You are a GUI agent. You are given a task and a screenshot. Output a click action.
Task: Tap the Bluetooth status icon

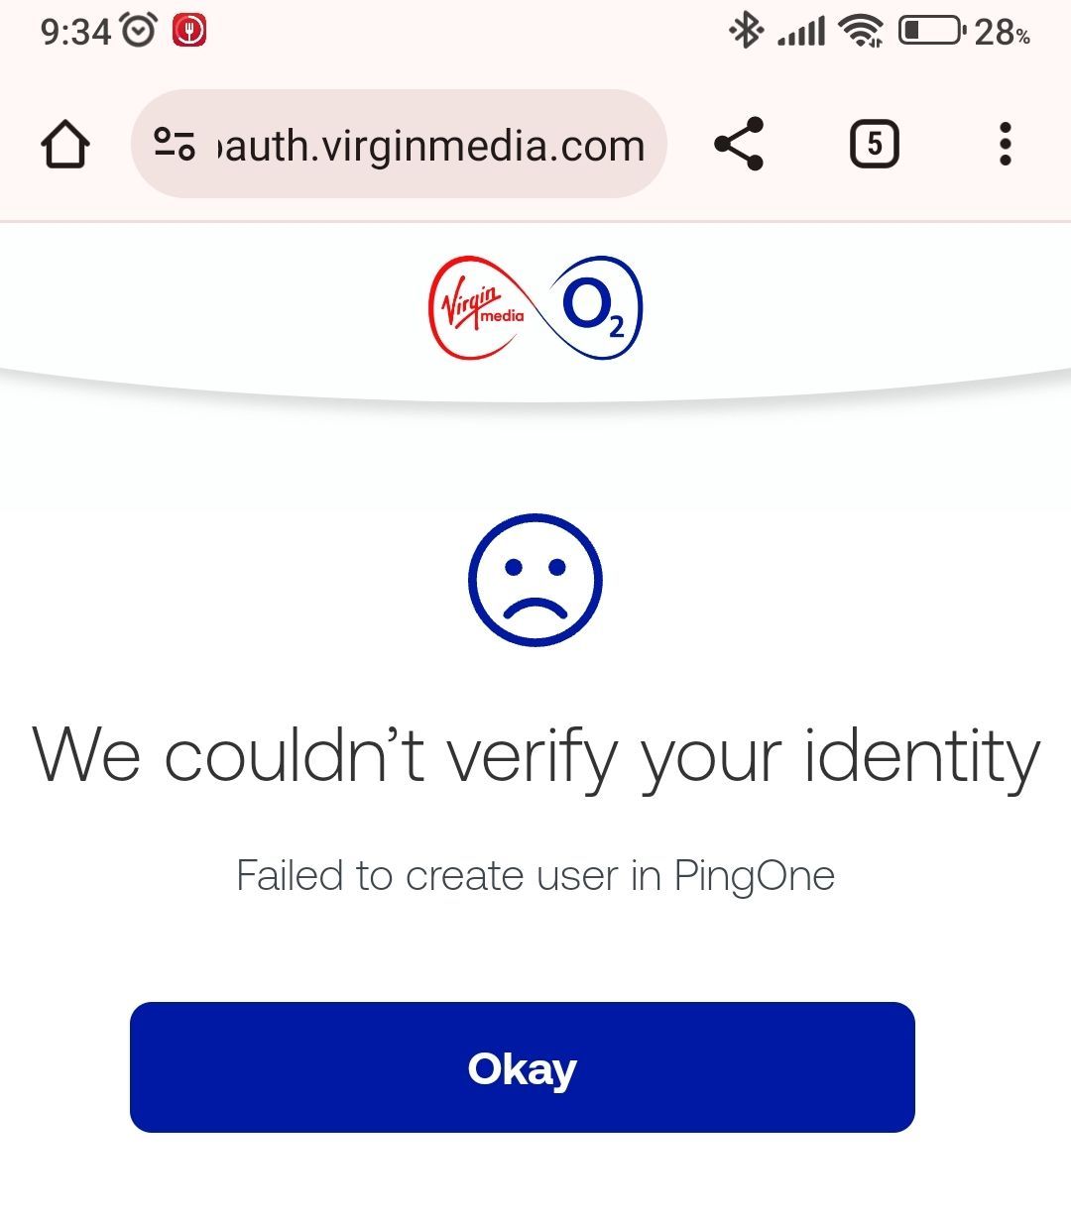[x=746, y=31]
